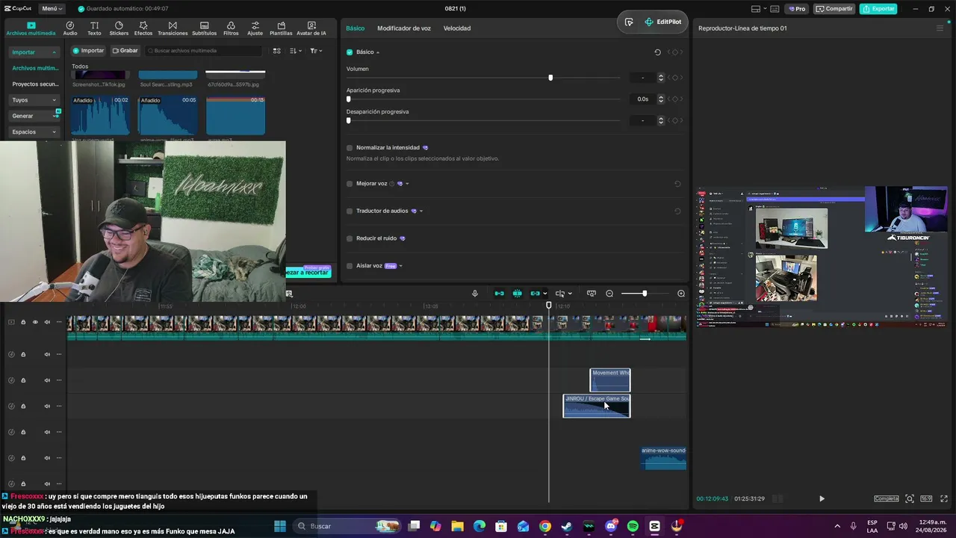Switch to the Básico tab
The image size is (956, 538).
pyautogui.click(x=356, y=28)
